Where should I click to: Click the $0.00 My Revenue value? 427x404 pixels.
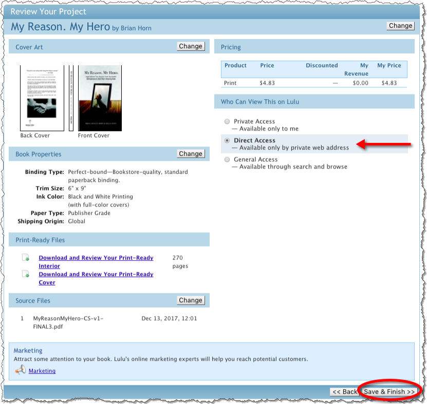[360, 83]
